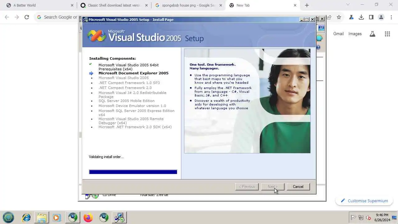Open the three-dot browser menu

(x=391, y=17)
